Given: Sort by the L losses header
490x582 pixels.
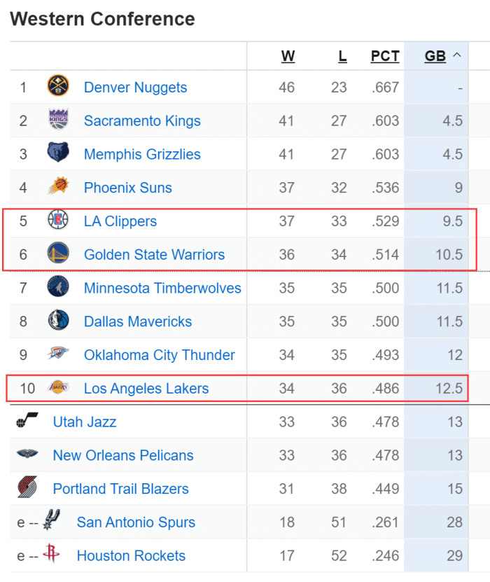Looking at the screenshot, I should click(342, 56).
